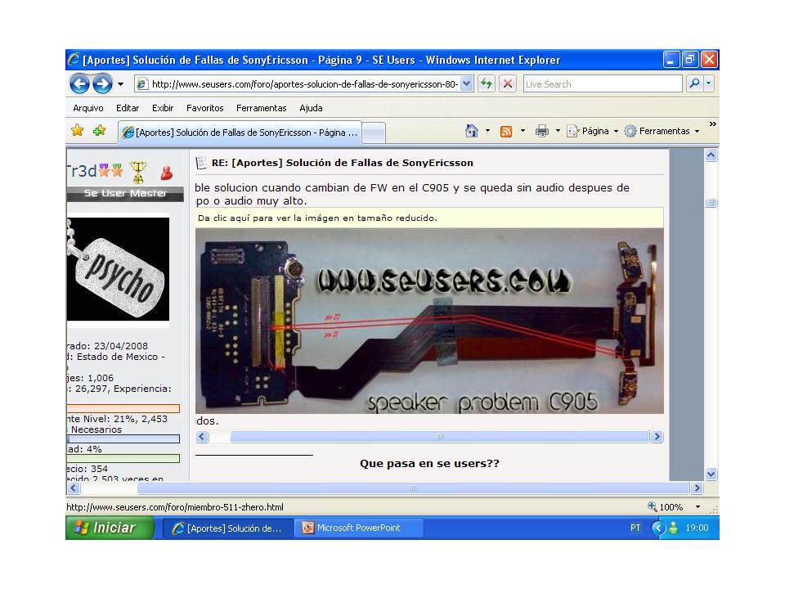785x589 pixels.
Task: Open the Ferramentas gear command bar menu
Action: coord(662,131)
